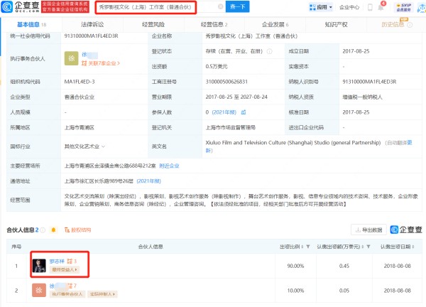Click the 执行事务合伙人 tag in row 2

pos(67,294)
